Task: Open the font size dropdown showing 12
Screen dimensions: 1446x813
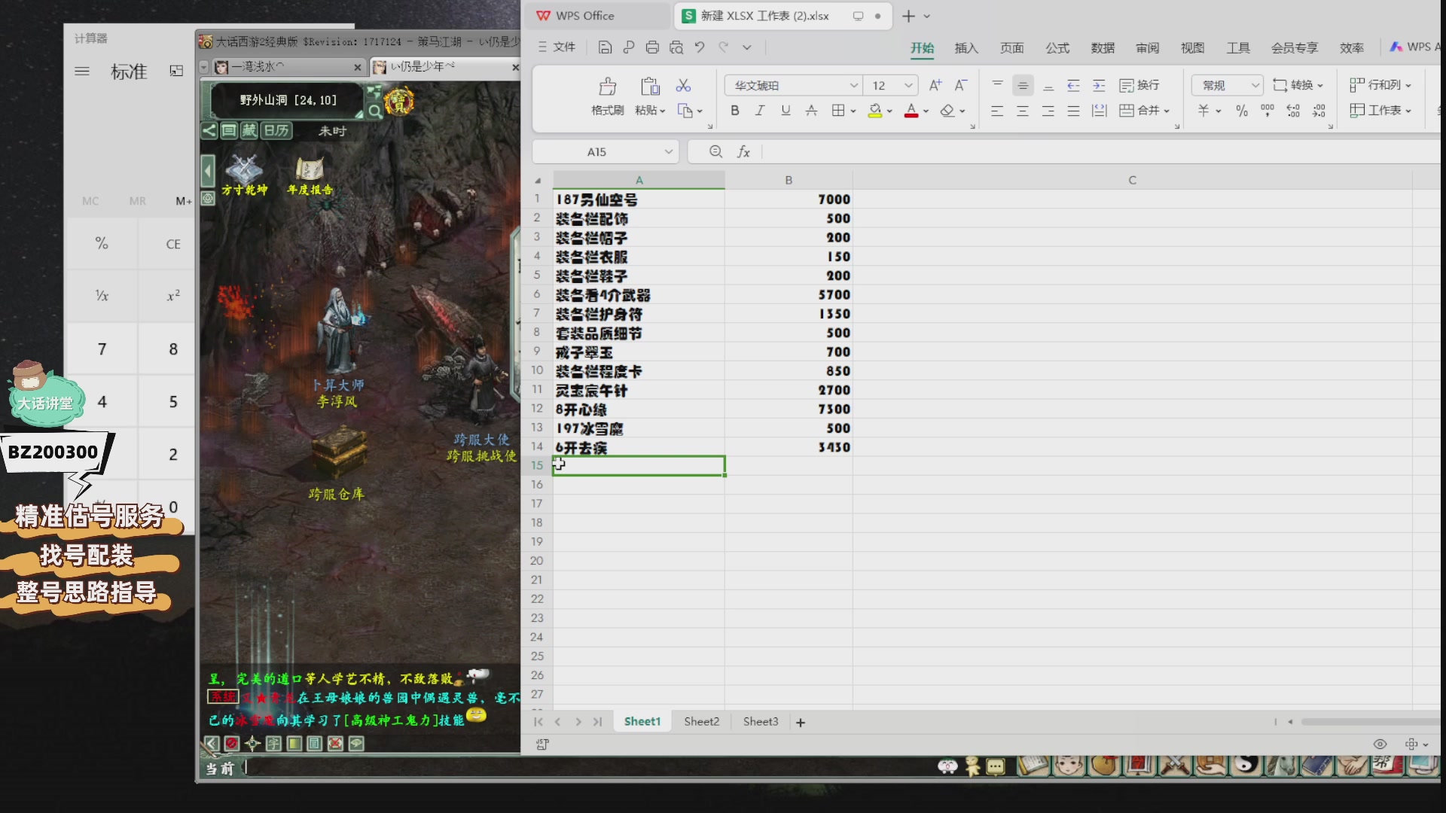Action: click(x=908, y=86)
